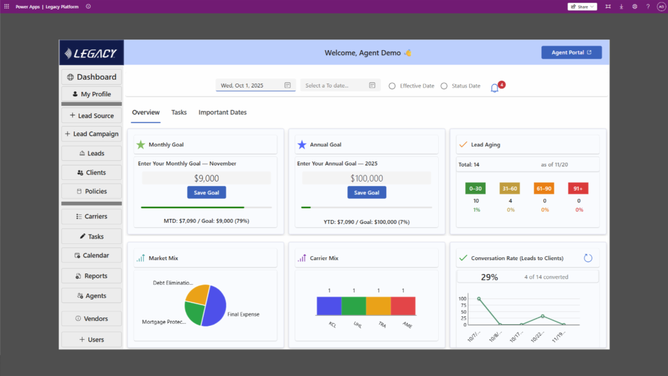
Task: Save the Monthly Goal
Action: pos(207,192)
